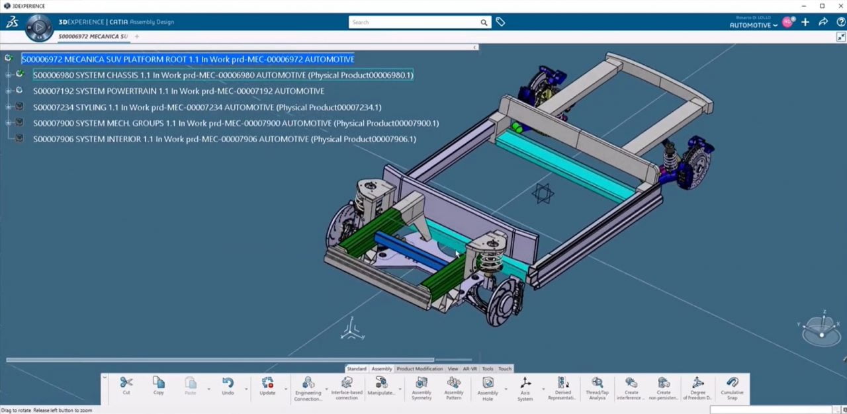Select STYLING 1.1 tree row

[x=207, y=107]
